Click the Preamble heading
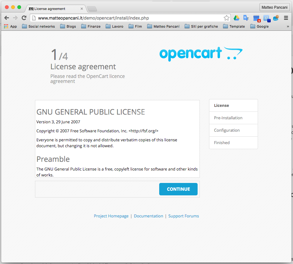 pos(53,159)
